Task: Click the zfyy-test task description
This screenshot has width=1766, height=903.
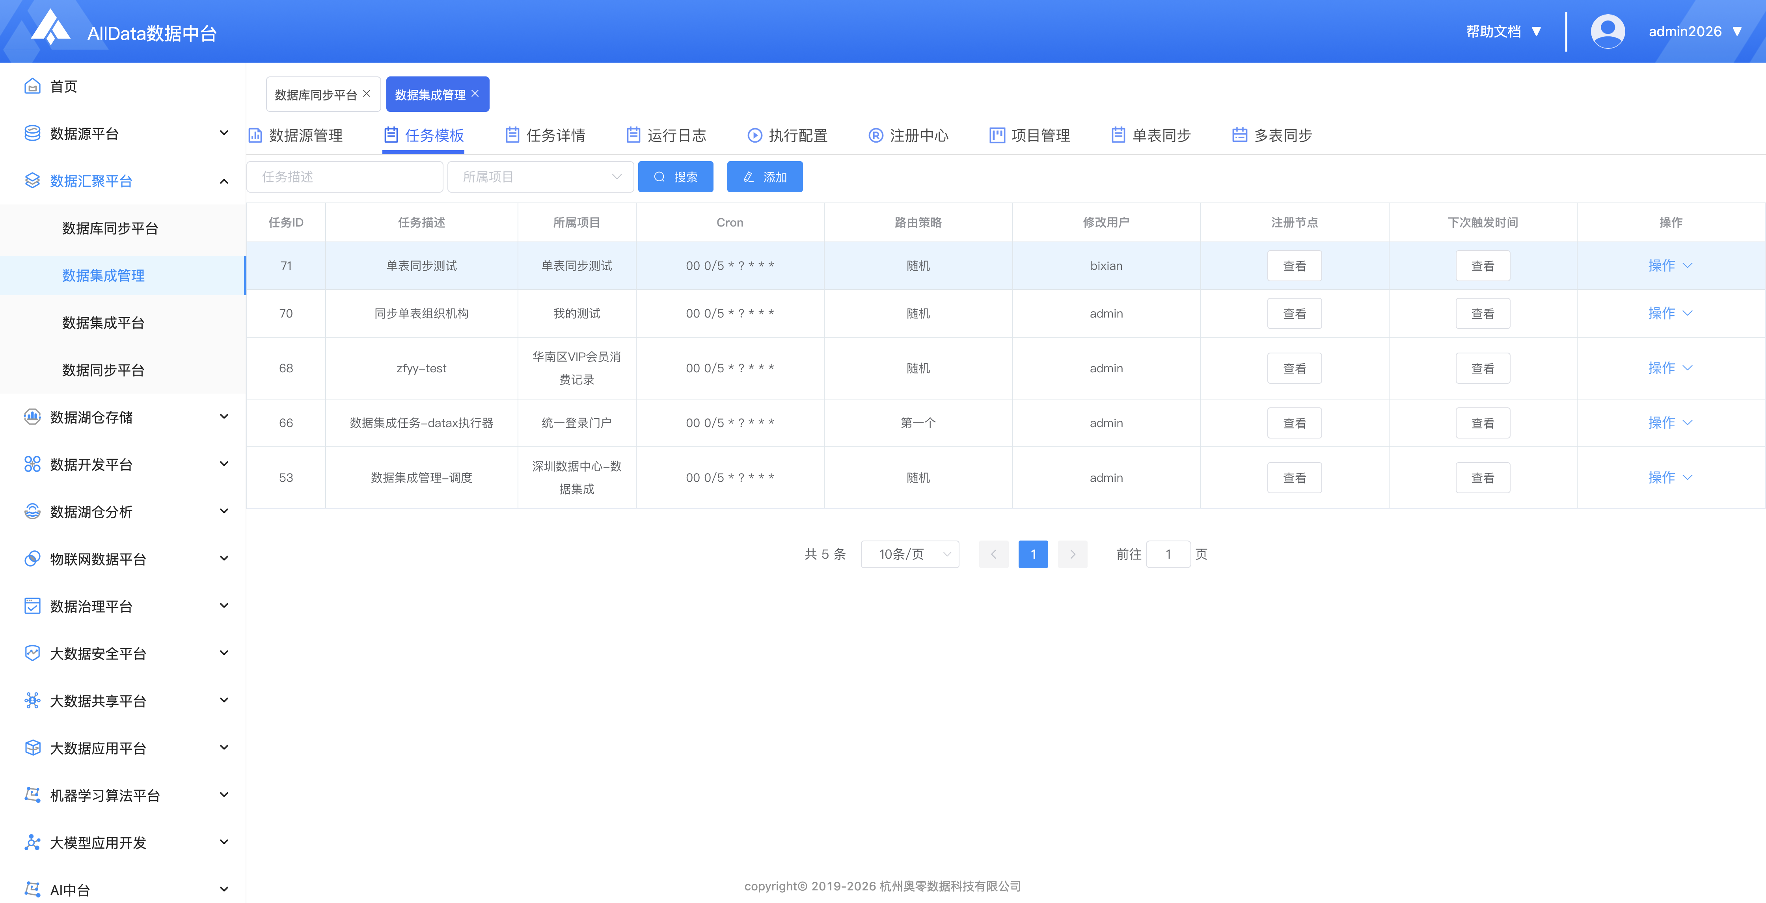Action: [422, 369]
